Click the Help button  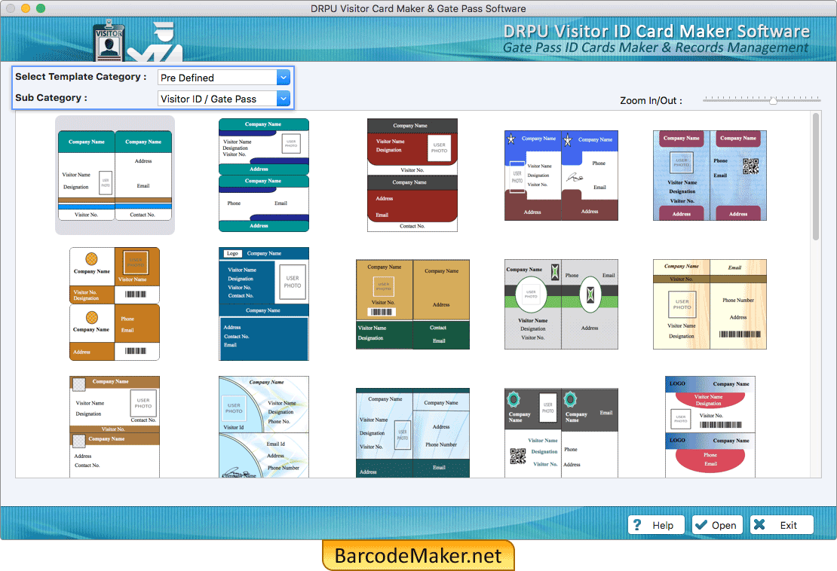[657, 525]
